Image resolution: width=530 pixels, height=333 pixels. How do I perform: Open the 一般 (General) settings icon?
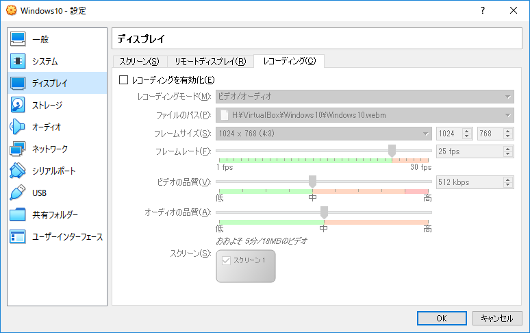(x=18, y=39)
